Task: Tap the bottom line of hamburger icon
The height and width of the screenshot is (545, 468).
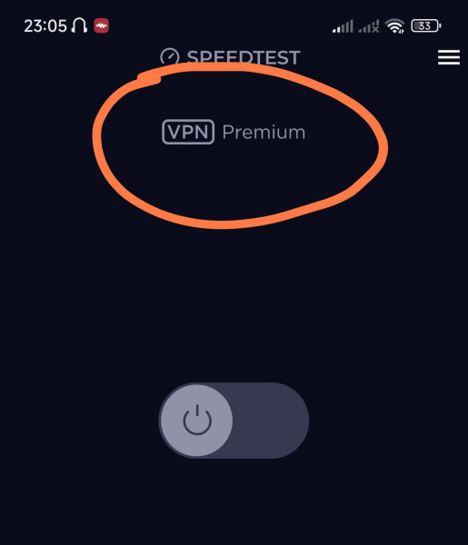Action: tap(449, 64)
